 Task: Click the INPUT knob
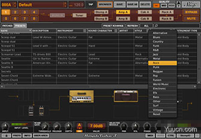point(5,126)
